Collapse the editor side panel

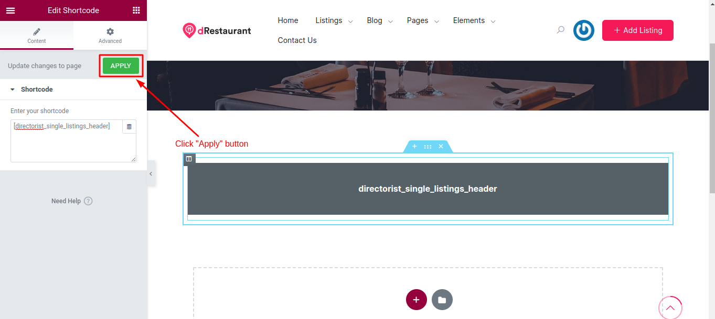click(x=151, y=174)
